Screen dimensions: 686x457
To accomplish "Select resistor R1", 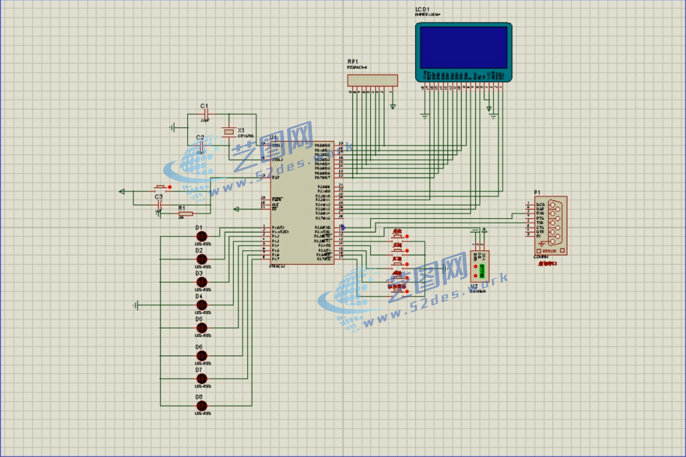I will coord(185,214).
